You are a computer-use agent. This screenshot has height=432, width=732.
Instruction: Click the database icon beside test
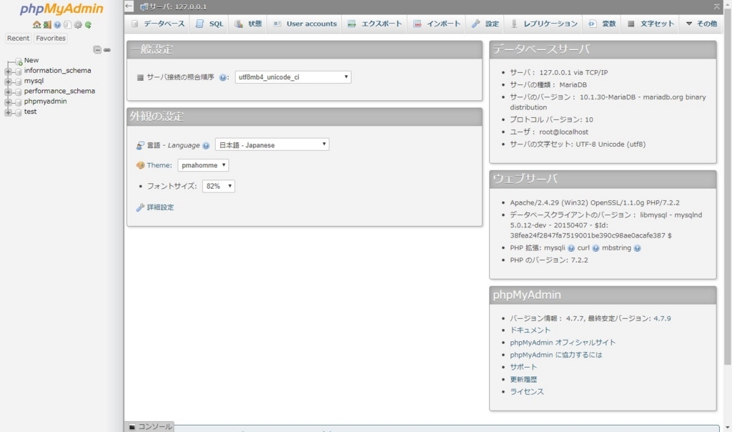(18, 112)
